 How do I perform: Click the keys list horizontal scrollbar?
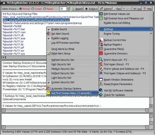pos(26,57)
